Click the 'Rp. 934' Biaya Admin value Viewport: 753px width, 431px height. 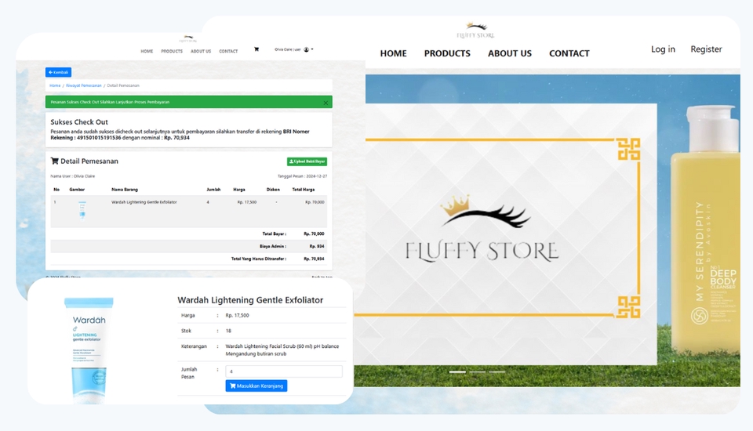coord(317,246)
